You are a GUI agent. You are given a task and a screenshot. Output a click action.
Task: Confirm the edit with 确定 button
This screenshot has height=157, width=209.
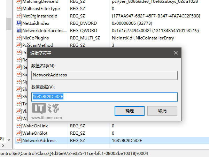(130, 111)
